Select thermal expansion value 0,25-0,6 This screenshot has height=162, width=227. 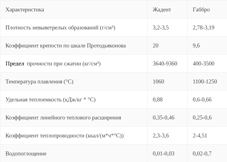click(x=202, y=118)
